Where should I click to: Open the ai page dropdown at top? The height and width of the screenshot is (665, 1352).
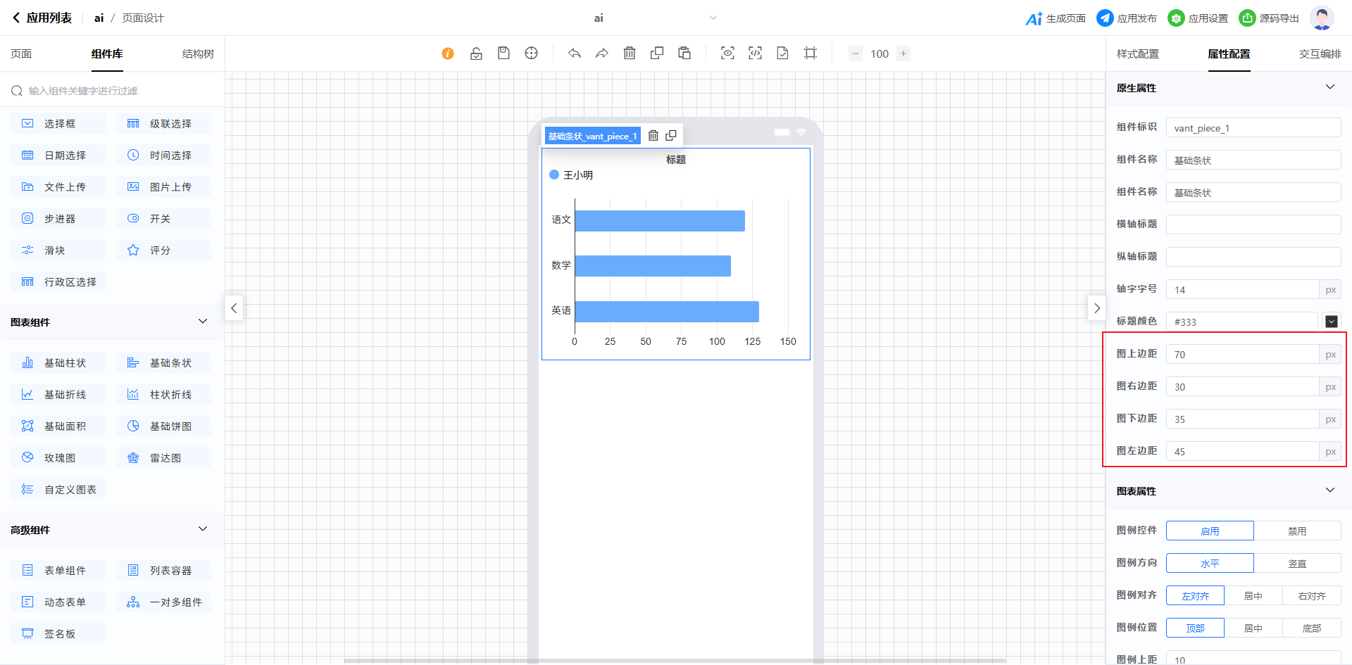pyautogui.click(x=713, y=18)
